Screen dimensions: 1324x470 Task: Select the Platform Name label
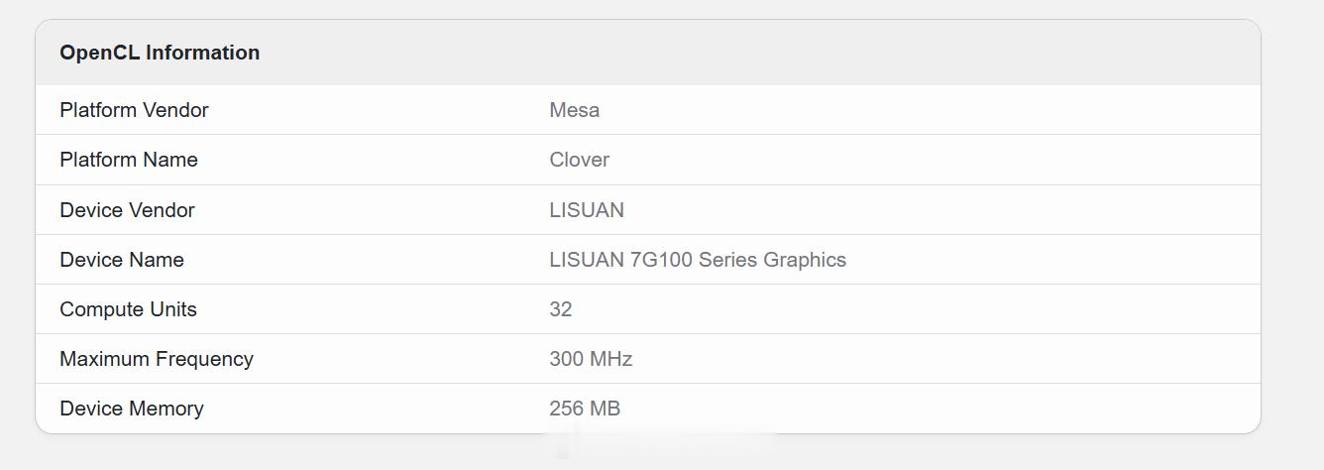coord(129,160)
